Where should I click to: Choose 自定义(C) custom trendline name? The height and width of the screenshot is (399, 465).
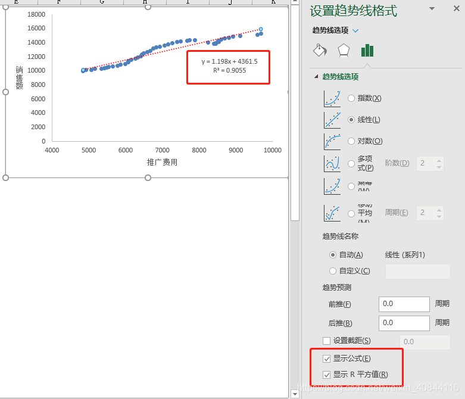coord(333,271)
